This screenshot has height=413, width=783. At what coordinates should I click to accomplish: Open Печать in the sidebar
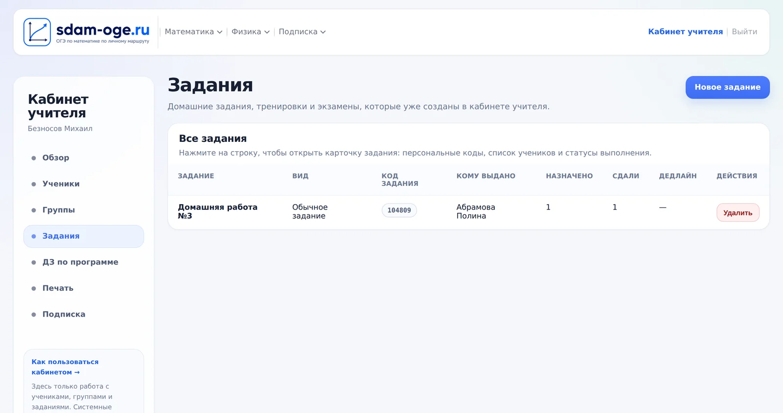[x=84, y=288]
